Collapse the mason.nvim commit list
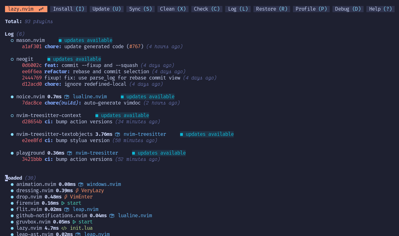 click(12, 40)
